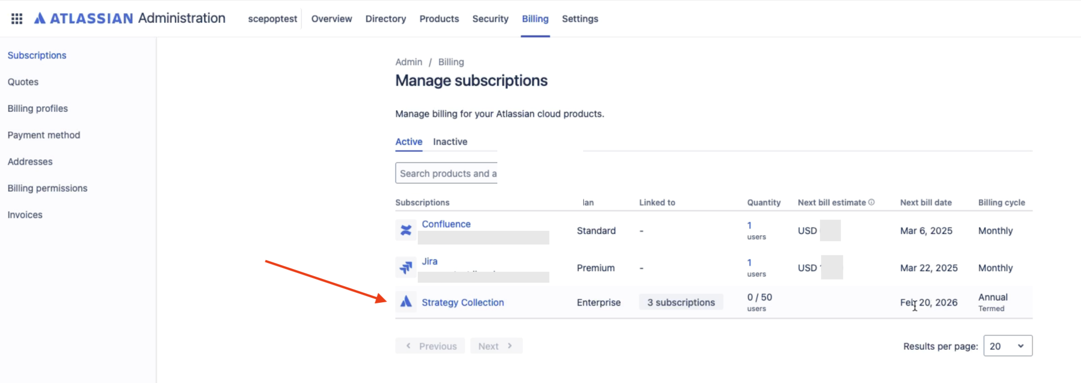Click the Quantity column header
This screenshot has width=1081, height=383.
(763, 203)
